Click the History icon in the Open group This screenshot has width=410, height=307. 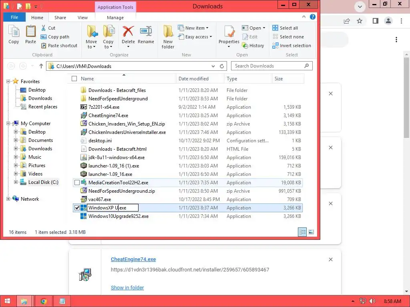(x=253, y=46)
